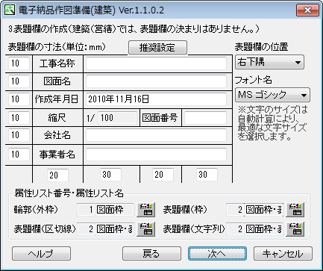Open attribute list picker for 表題欄(文字列)

pos(295,229)
